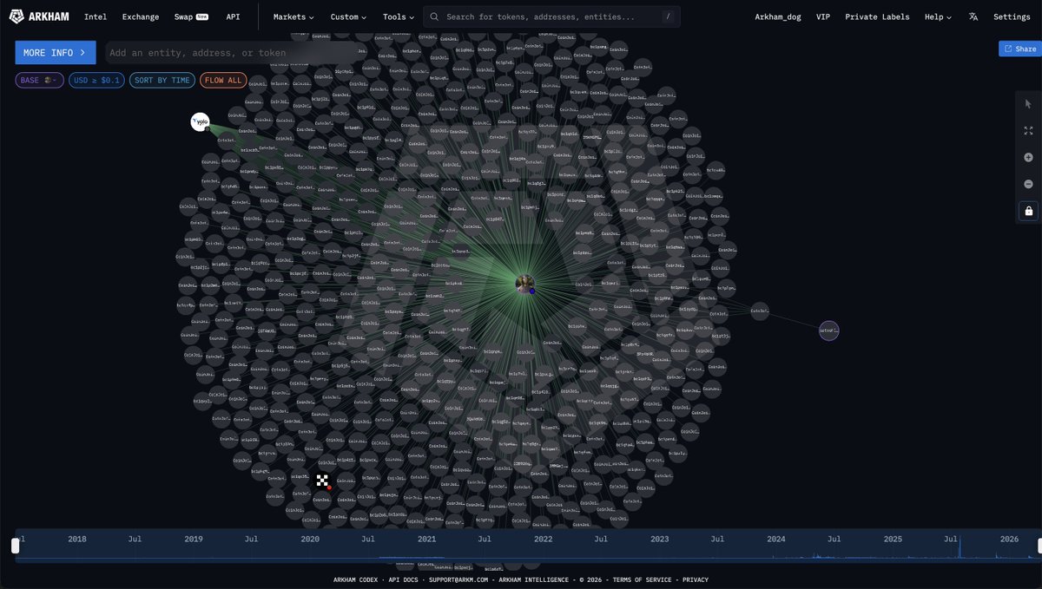Screen dimensions: 1042x589
Task: Open the Arkham_dog profile
Action: [x=777, y=16]
